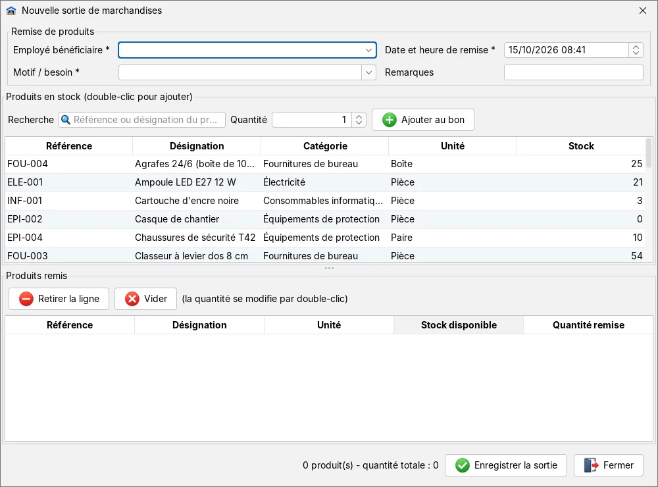Select the ELE-001 reference cell
658x487 pixels.
point(69,182)
